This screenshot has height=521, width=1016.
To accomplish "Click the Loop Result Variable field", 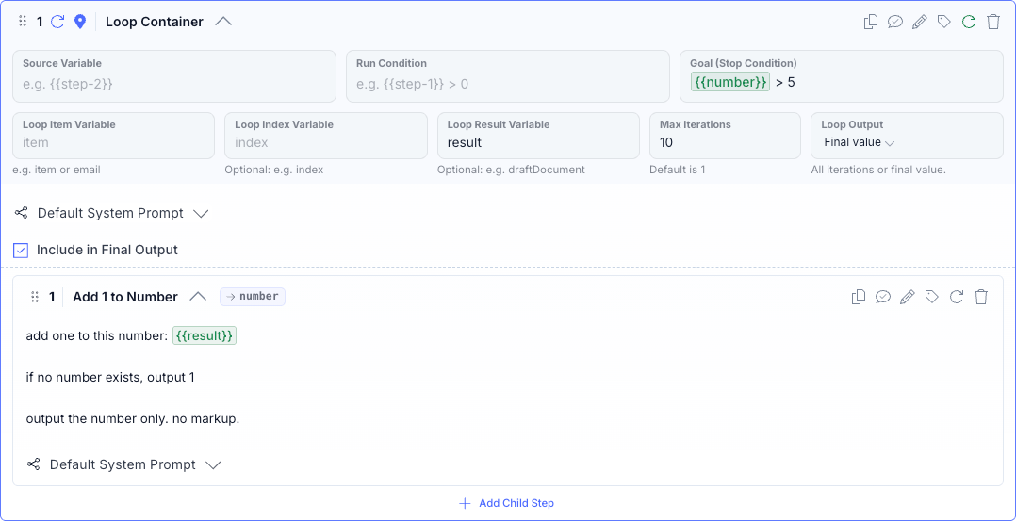I will [x=538, y=136].
